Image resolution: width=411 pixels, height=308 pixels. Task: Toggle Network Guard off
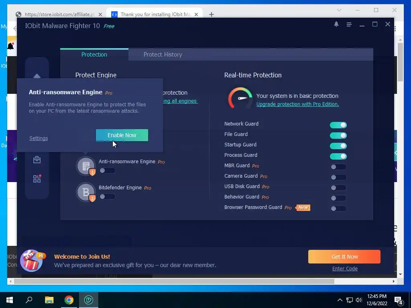(x=338, y=125)
